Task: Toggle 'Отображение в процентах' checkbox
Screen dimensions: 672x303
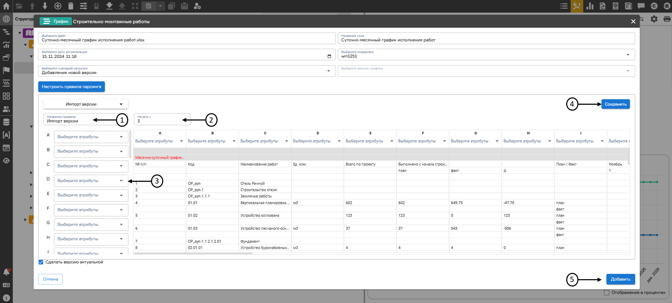Action: [x=606, y=292]
